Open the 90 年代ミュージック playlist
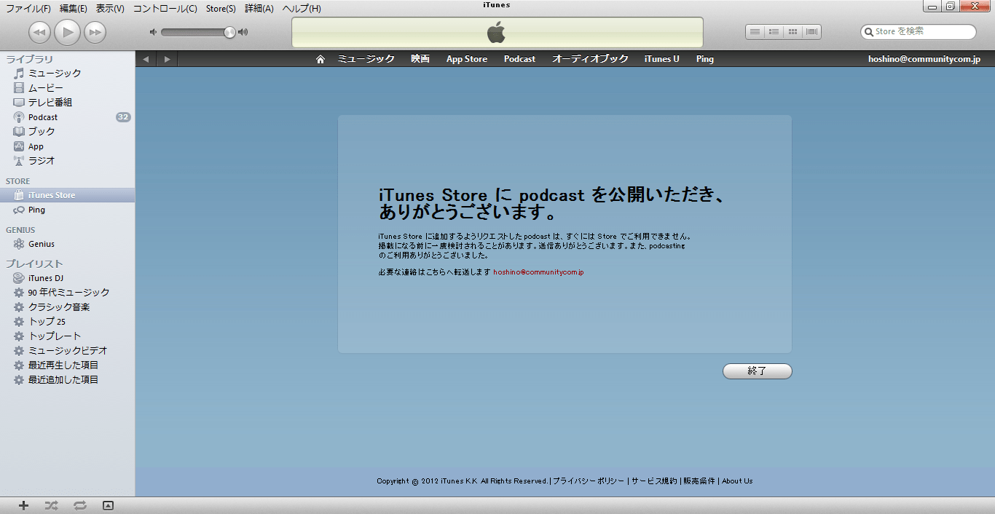The image size is (995, 514). tap(67, 292)
